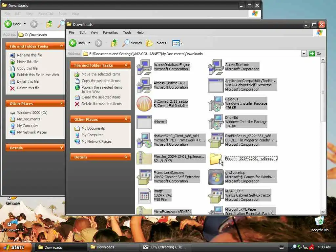Open My Computer in front window Other Places
This screenshot has height=252, width=336.
coord(92,135)
